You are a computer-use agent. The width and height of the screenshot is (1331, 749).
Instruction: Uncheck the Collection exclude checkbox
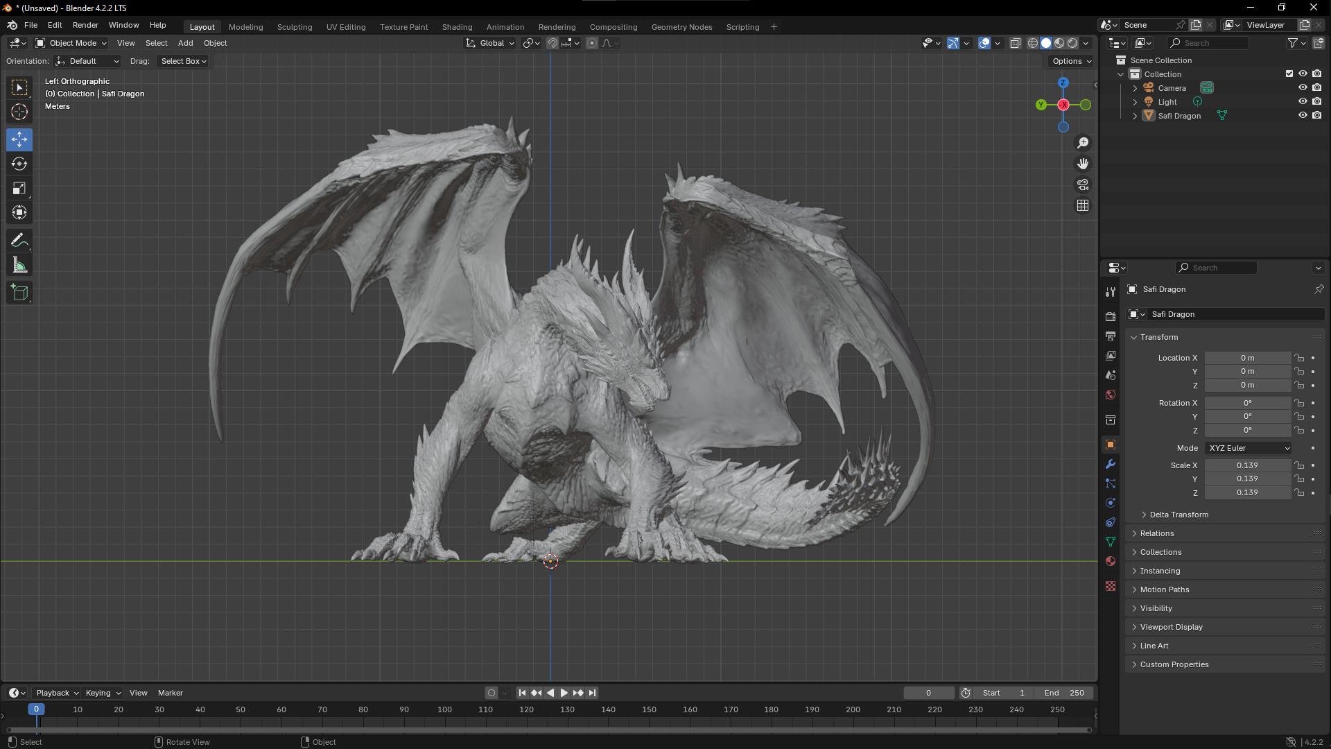coord(1289,74)
